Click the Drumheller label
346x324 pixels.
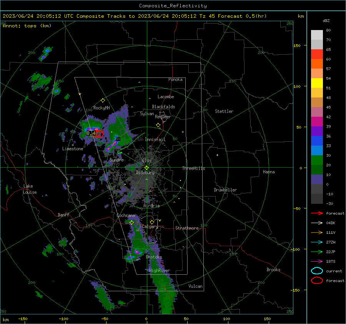pos(225,190)
